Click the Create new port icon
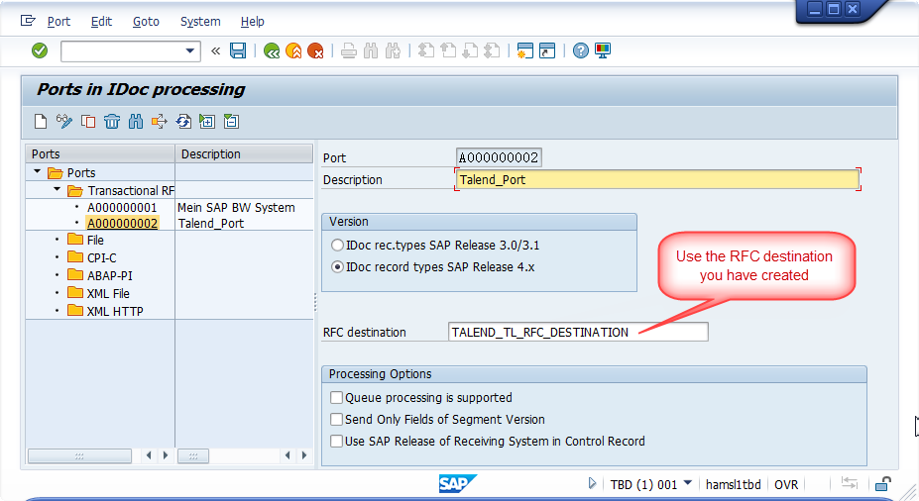 tap(41, 122)
